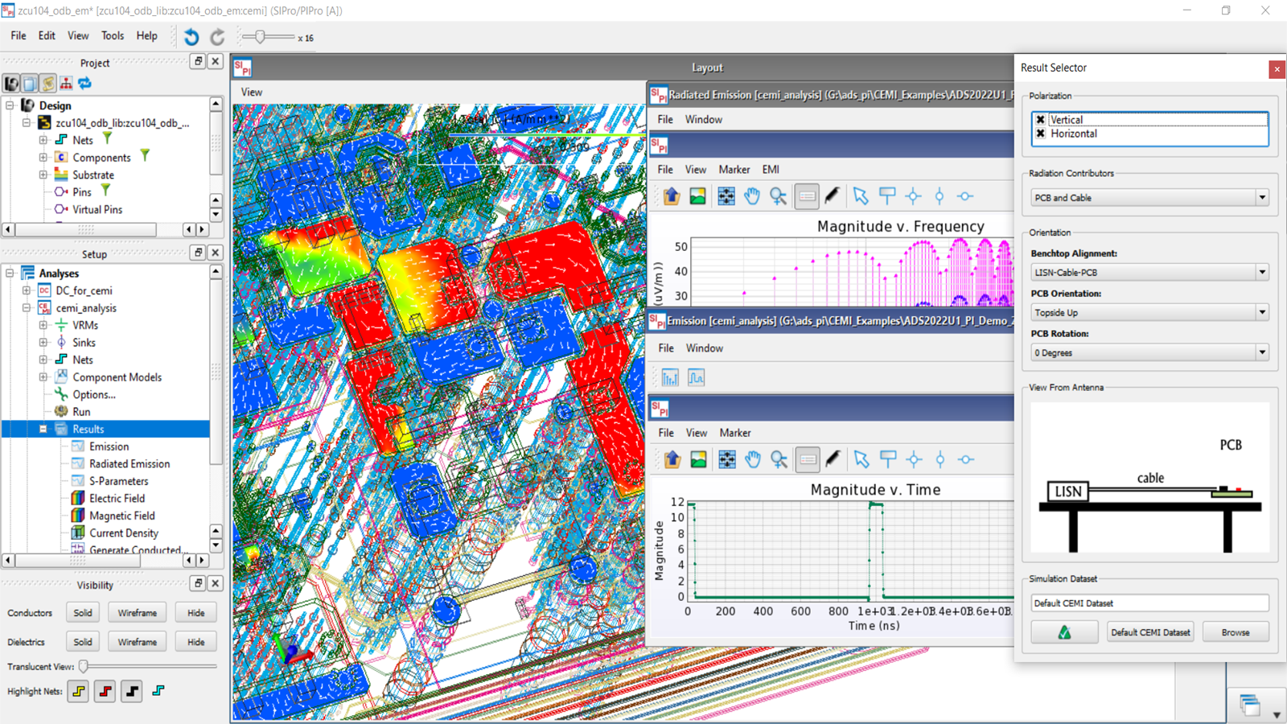Click the pencil edit icon in frequency plot toolbar

pyautogui.click(x=833, y=196)
